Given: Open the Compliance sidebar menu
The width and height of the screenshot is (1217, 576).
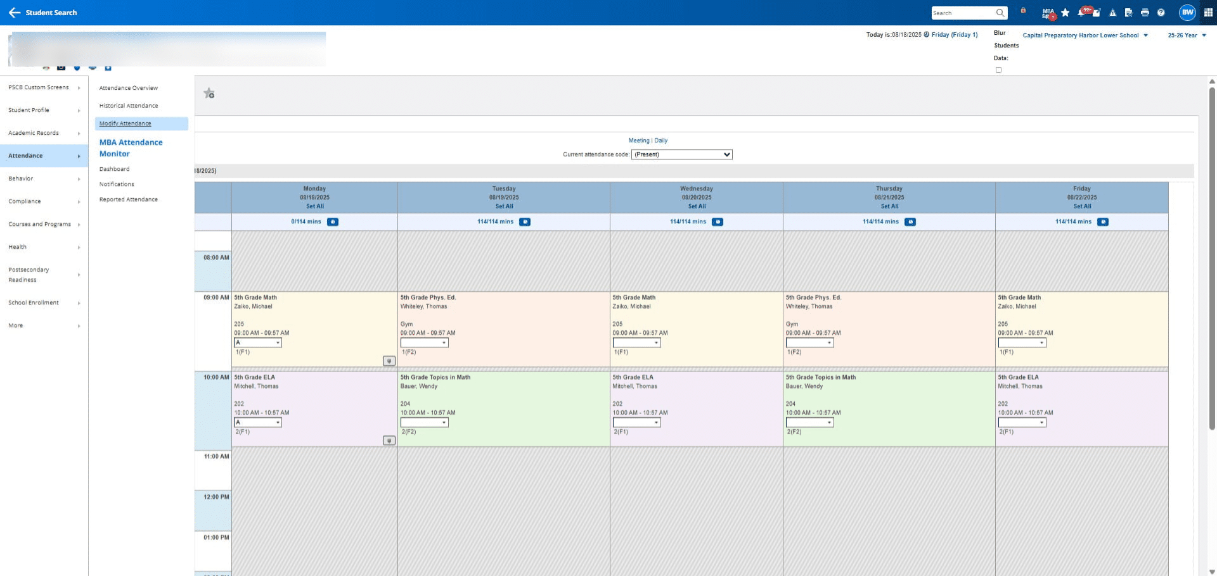Looking at the screenshot, I should pyautogui.click(x=44, y=201).
